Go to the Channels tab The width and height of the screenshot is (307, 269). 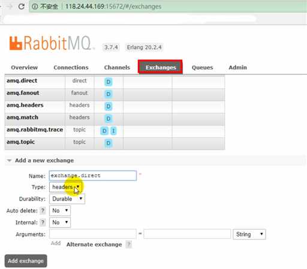[117, 67]
